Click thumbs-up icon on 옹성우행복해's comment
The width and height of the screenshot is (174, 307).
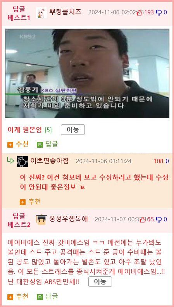(x=143, y=220)
